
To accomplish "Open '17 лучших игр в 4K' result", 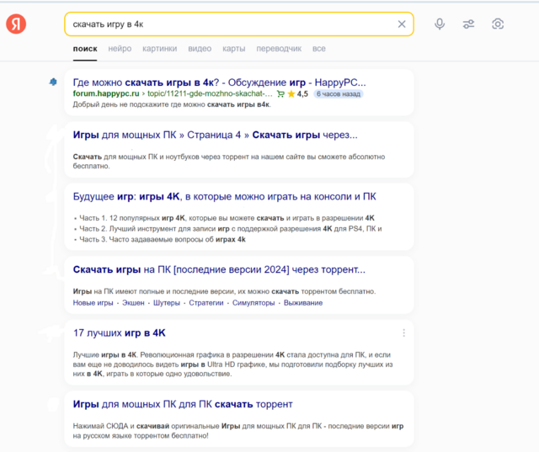I will [120, 333].
